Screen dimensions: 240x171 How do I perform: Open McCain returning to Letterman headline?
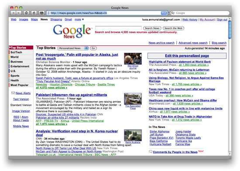point(179,70)
